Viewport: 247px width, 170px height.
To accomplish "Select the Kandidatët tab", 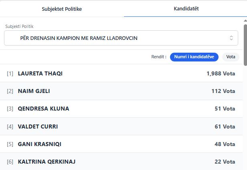I will [186, 8].
